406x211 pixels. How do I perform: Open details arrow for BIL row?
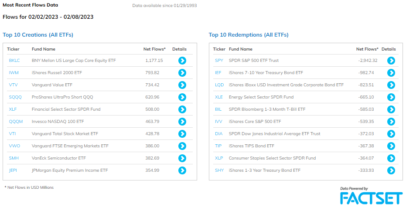coord(391,109)
